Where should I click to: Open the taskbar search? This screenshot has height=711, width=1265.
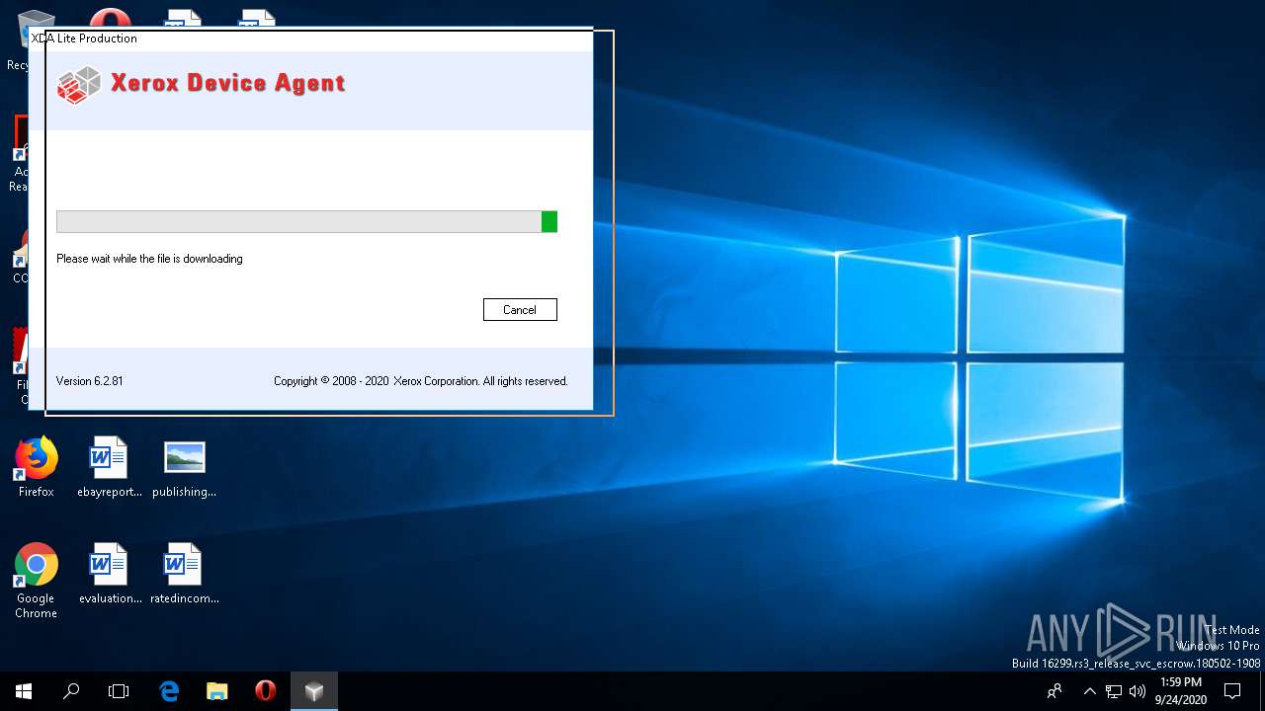tap(71, 691)
